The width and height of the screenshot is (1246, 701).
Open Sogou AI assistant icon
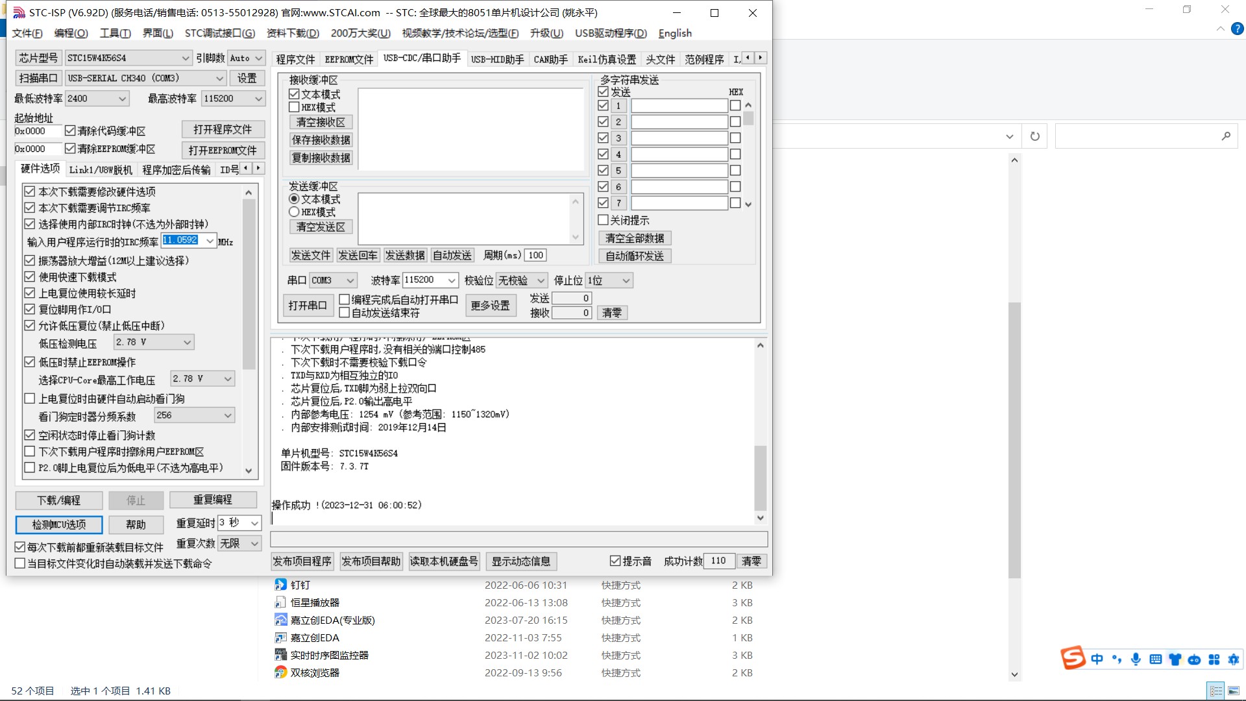click(1233, 659)
